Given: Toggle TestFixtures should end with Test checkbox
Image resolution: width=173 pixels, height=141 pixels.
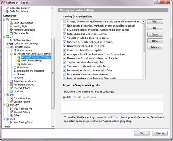Looking at the screenshot, I should [x=65, y=62].
